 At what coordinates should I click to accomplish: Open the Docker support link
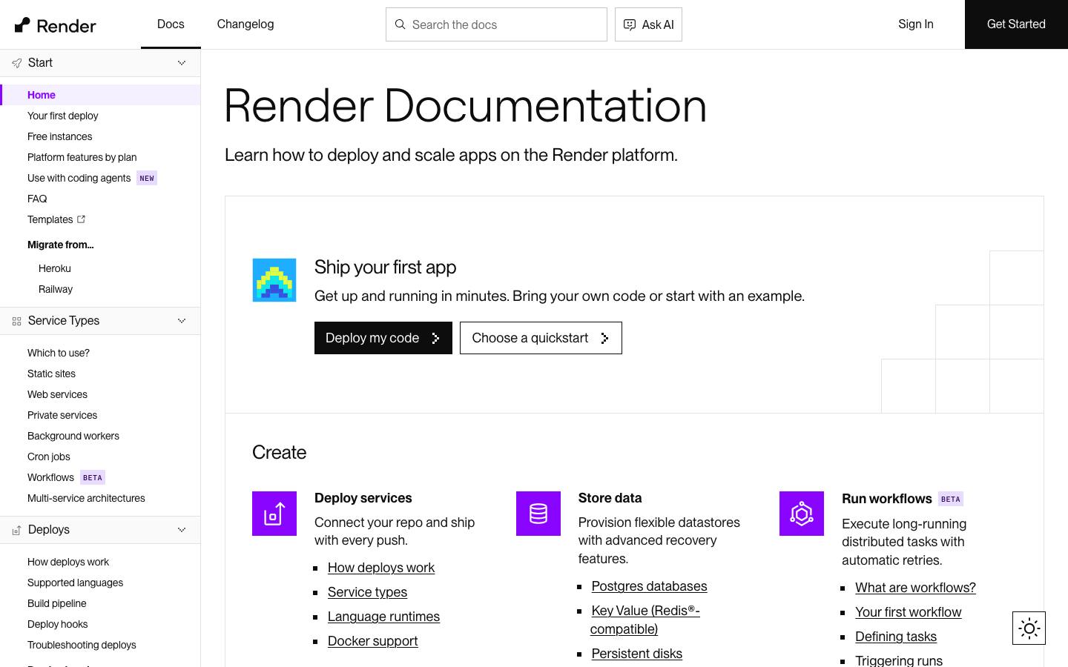pos(372,641)
